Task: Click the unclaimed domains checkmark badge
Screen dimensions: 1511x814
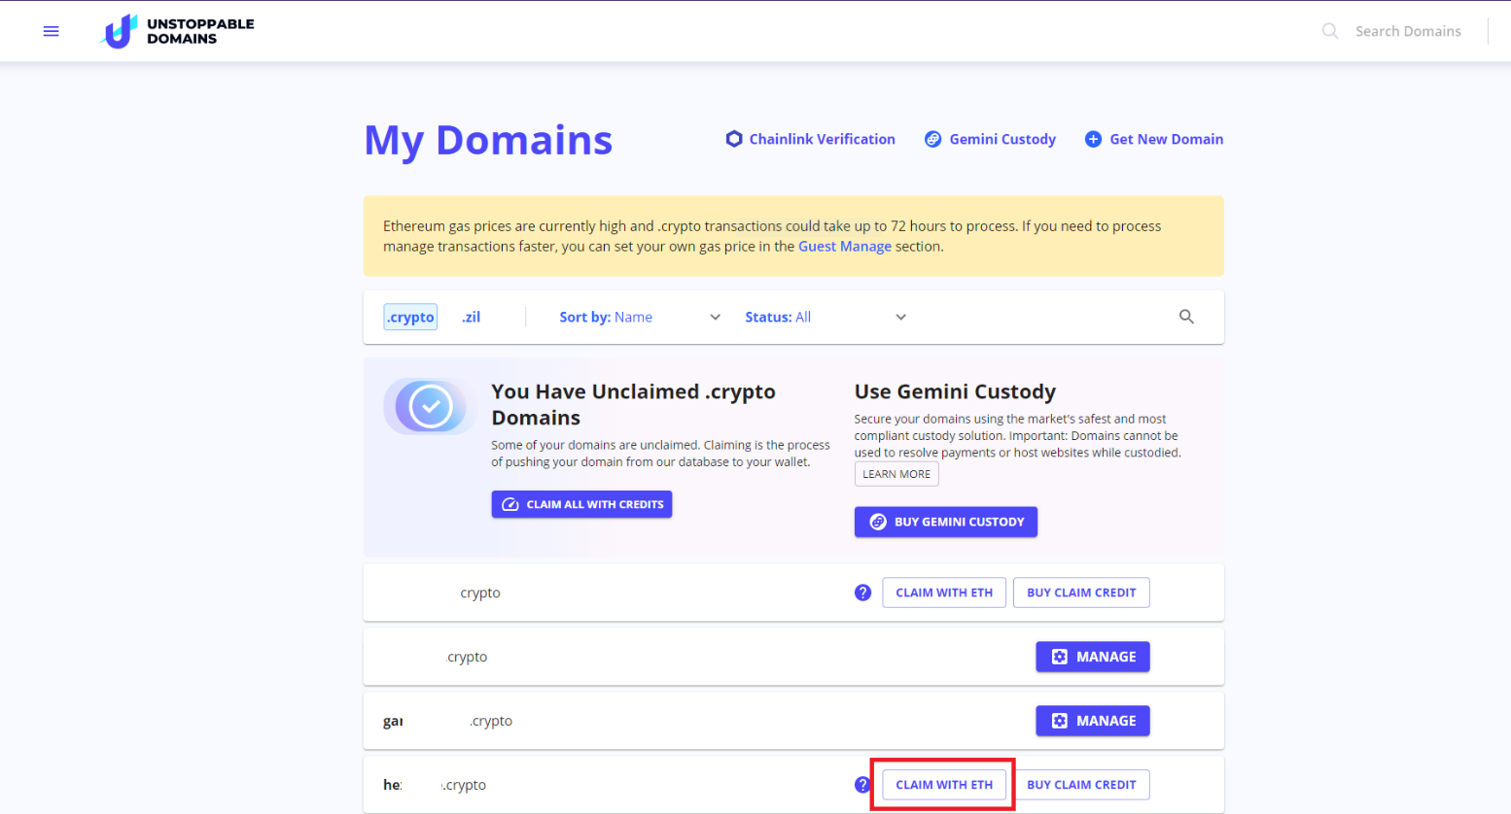Action: click(430, 406)
